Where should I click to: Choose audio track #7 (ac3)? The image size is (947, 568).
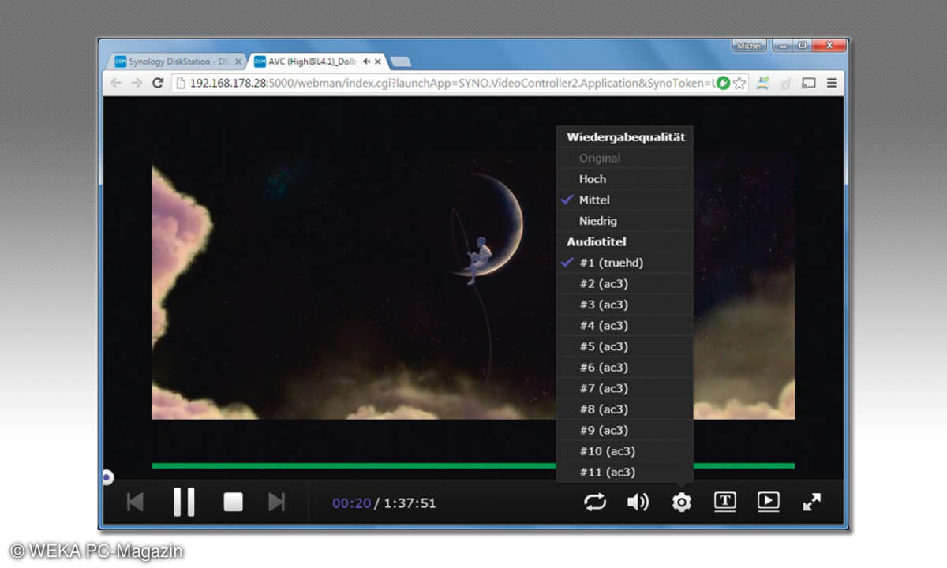625,388
